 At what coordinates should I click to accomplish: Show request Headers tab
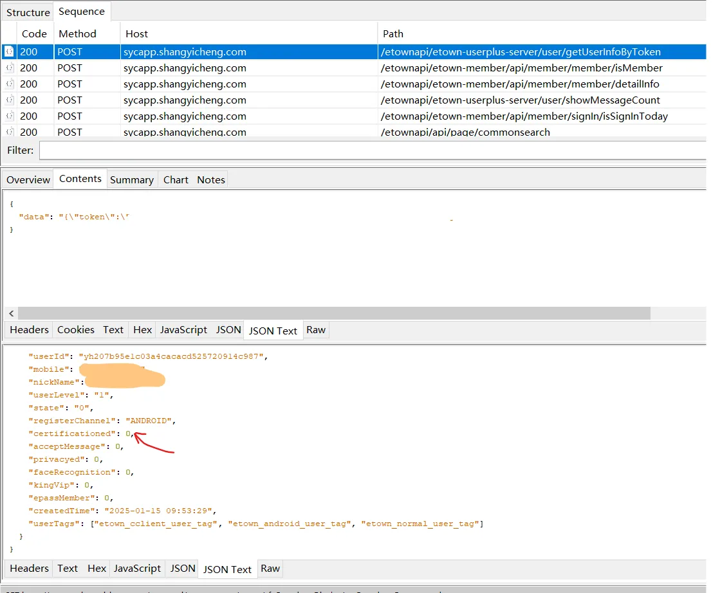30,329
